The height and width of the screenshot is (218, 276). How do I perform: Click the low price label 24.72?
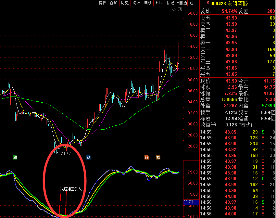pyautogui.click(x=66, y=154)
